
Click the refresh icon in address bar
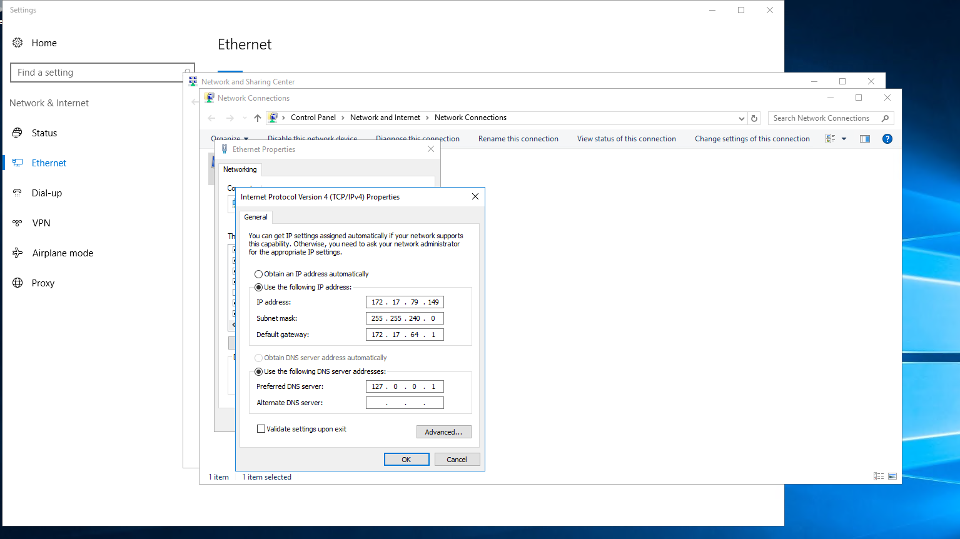[x=754, y=118]
